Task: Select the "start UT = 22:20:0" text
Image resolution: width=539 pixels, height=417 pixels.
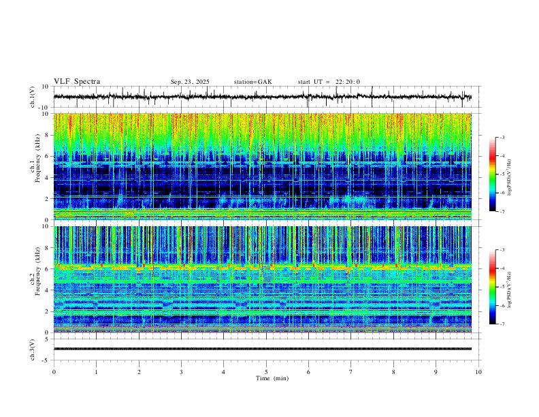Action: pos(329,82)
